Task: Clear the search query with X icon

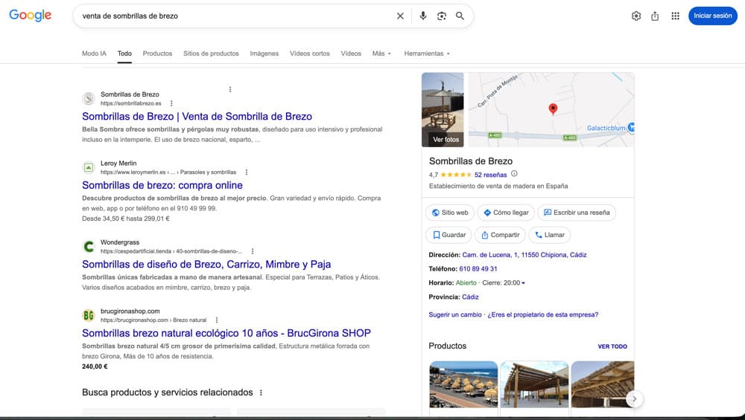Action: tap(400, 16)
